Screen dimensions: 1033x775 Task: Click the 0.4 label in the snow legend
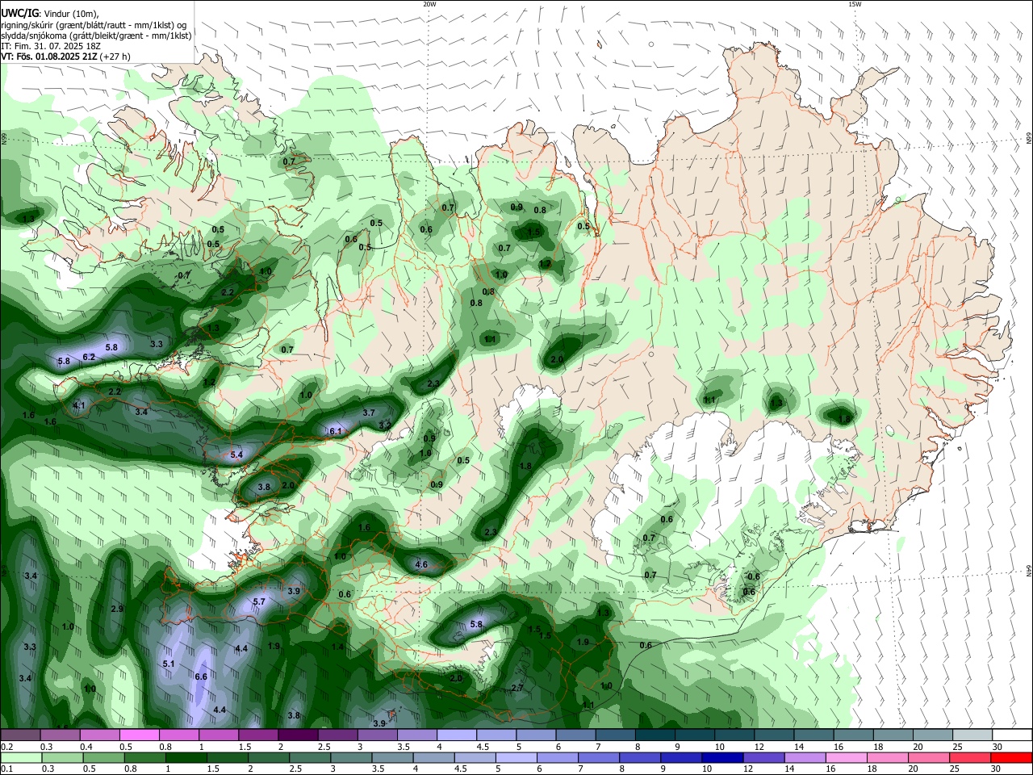(x=86, y=746)
